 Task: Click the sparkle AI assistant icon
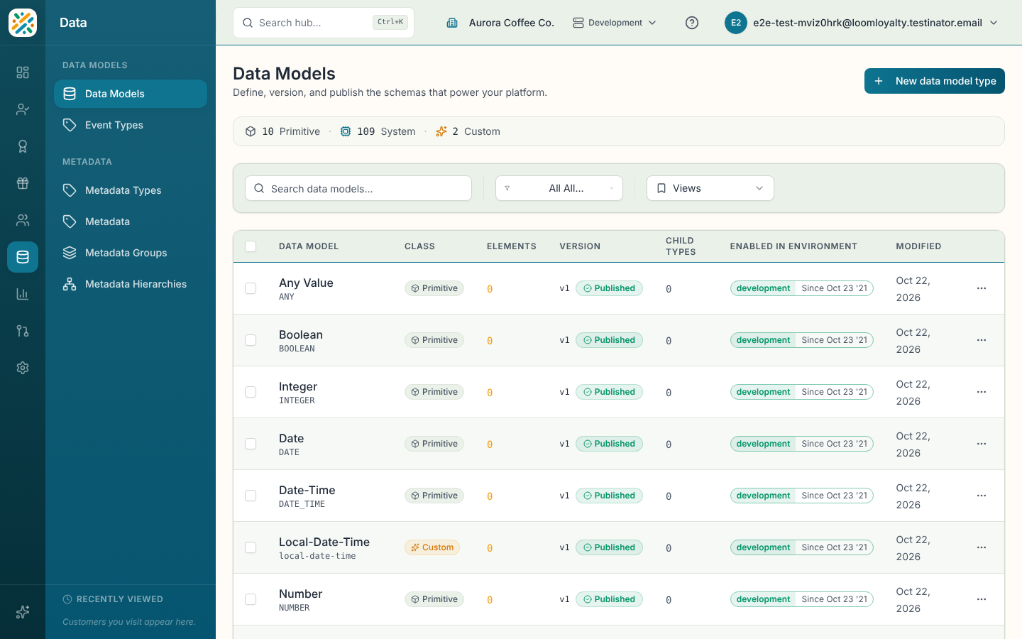coord(23,612)
